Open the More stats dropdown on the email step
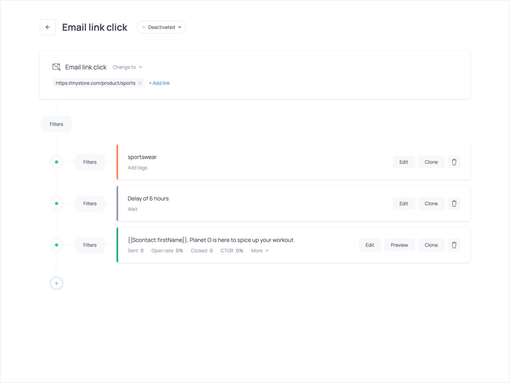This screenshot has height=383, width=510. 259,251
